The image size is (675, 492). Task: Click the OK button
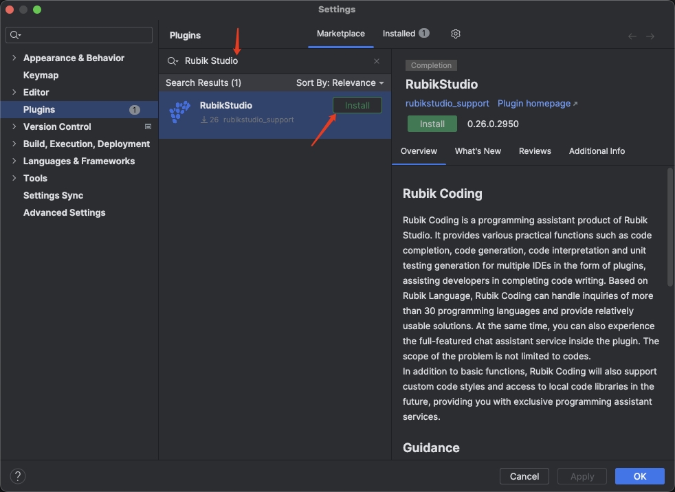(x=640, y=476)
